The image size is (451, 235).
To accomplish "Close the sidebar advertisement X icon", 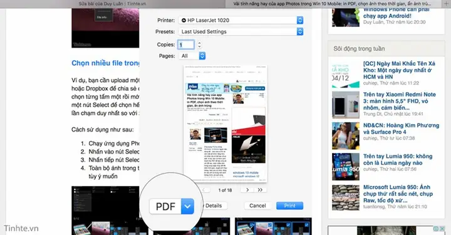I will 442,229.
